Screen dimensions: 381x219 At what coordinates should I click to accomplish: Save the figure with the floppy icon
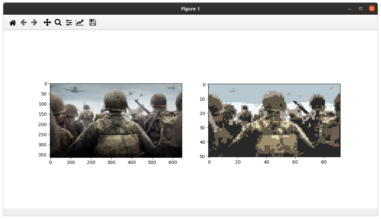pyautogui.click(x=93, y=22)
